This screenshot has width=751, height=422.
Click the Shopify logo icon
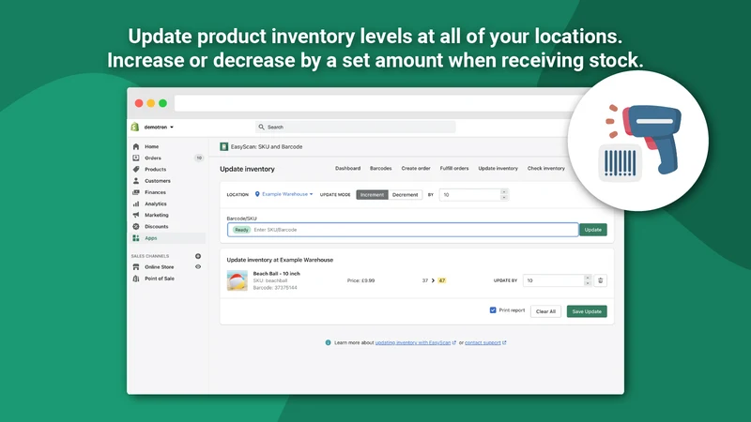click(x=135, y=127)
